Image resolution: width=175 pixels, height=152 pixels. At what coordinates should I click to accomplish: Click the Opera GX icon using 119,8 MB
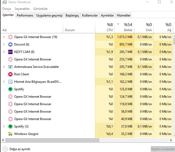point(10,104)
